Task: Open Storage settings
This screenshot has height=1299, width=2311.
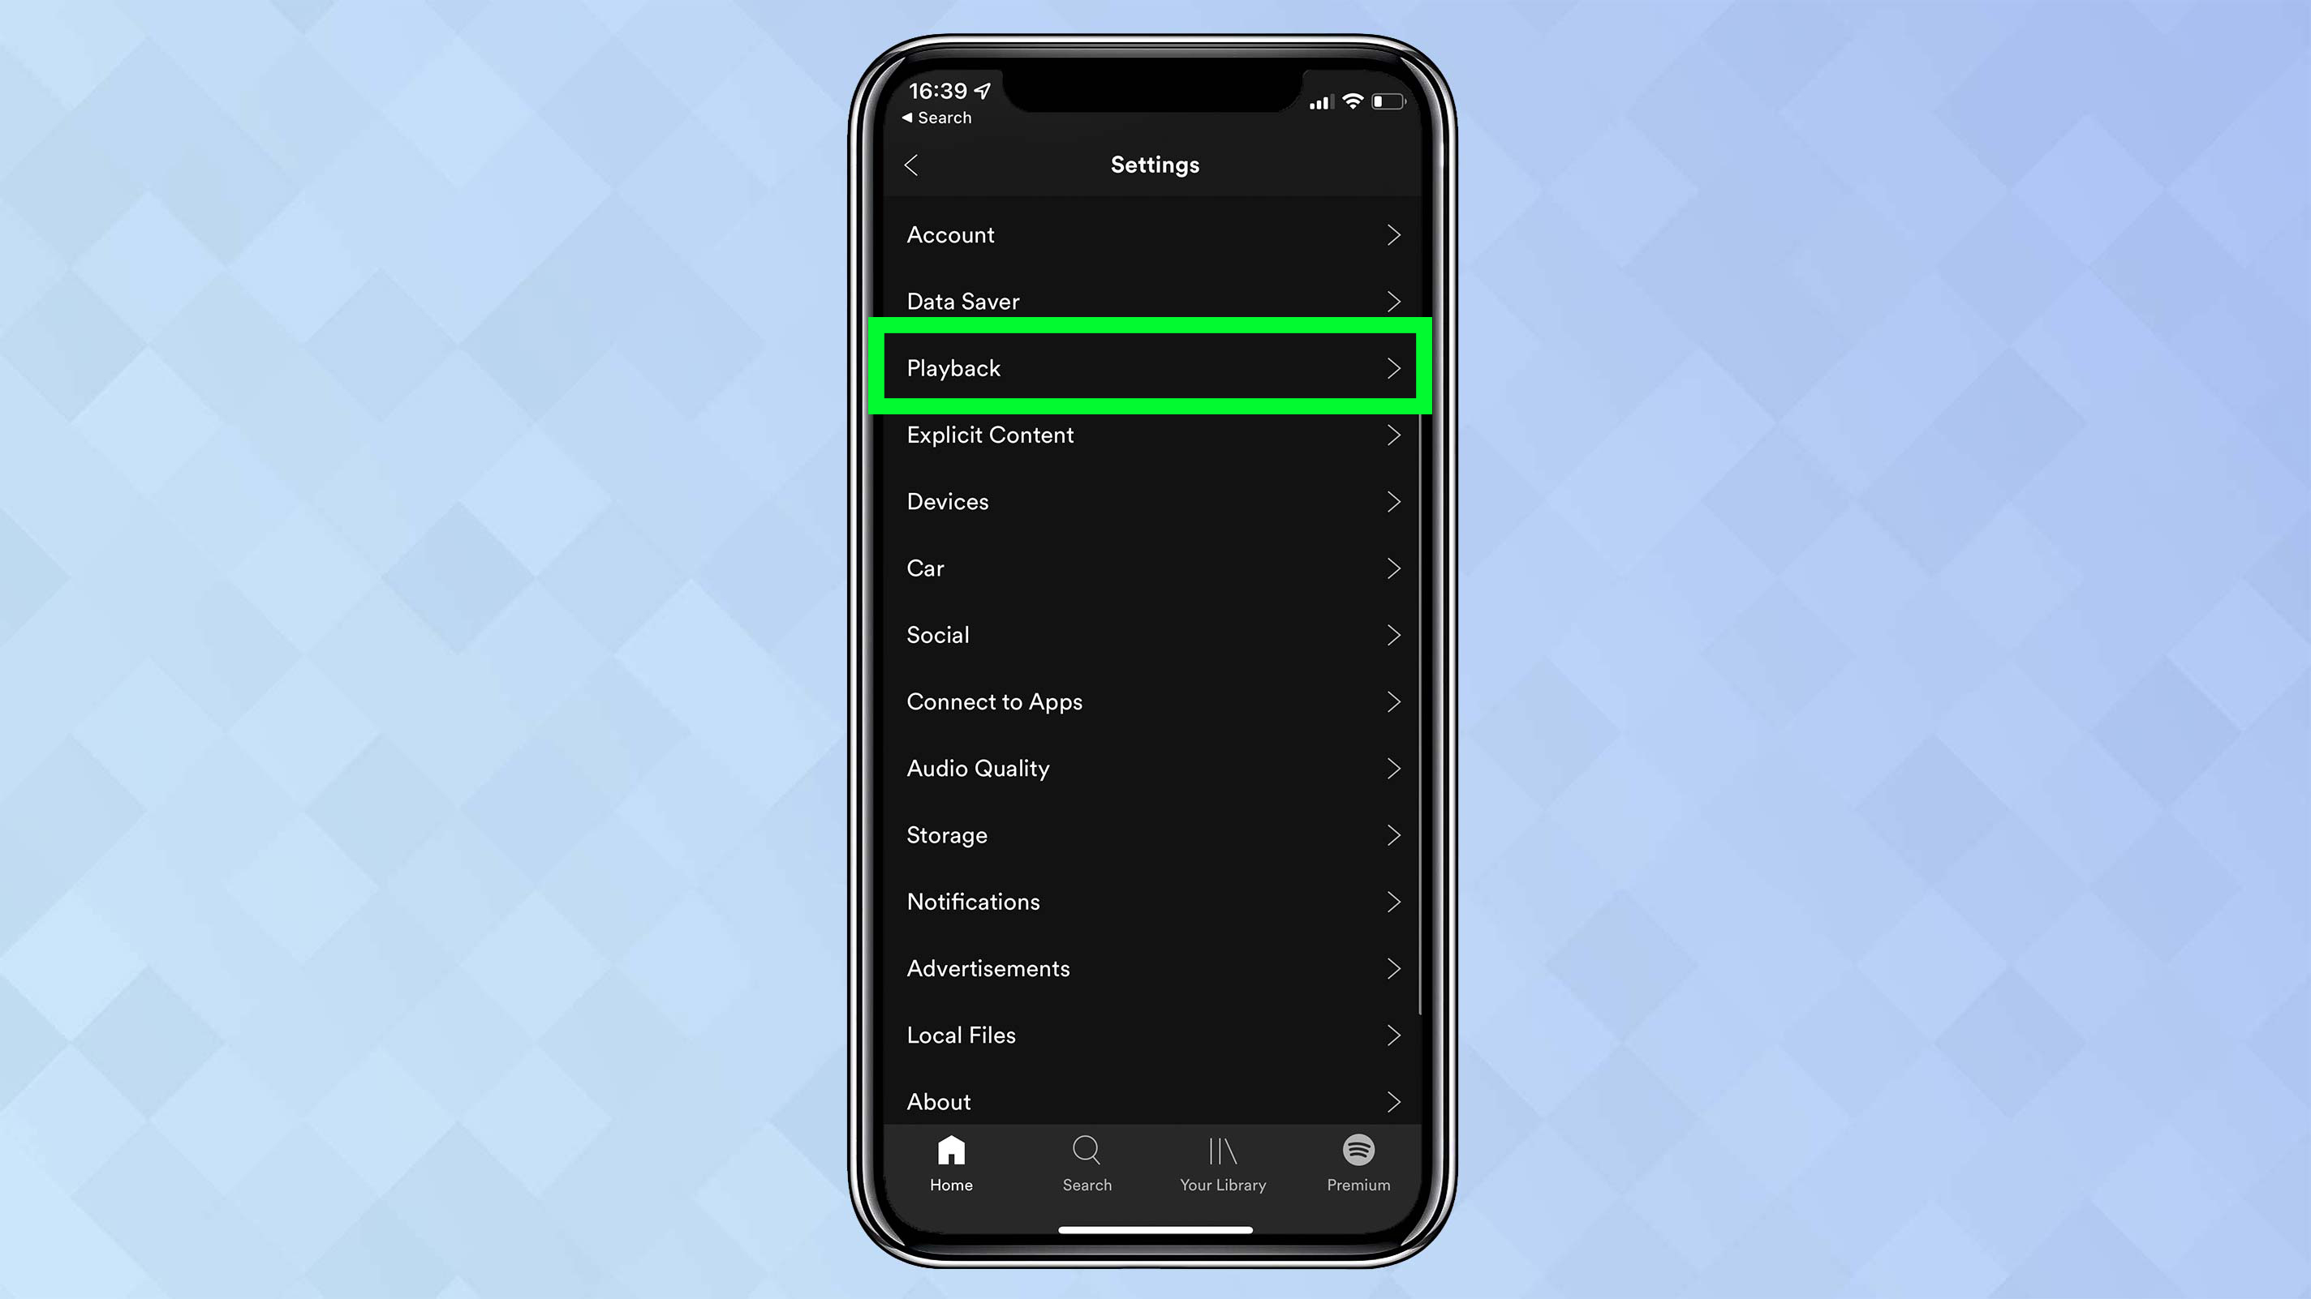Action: 1154,834
